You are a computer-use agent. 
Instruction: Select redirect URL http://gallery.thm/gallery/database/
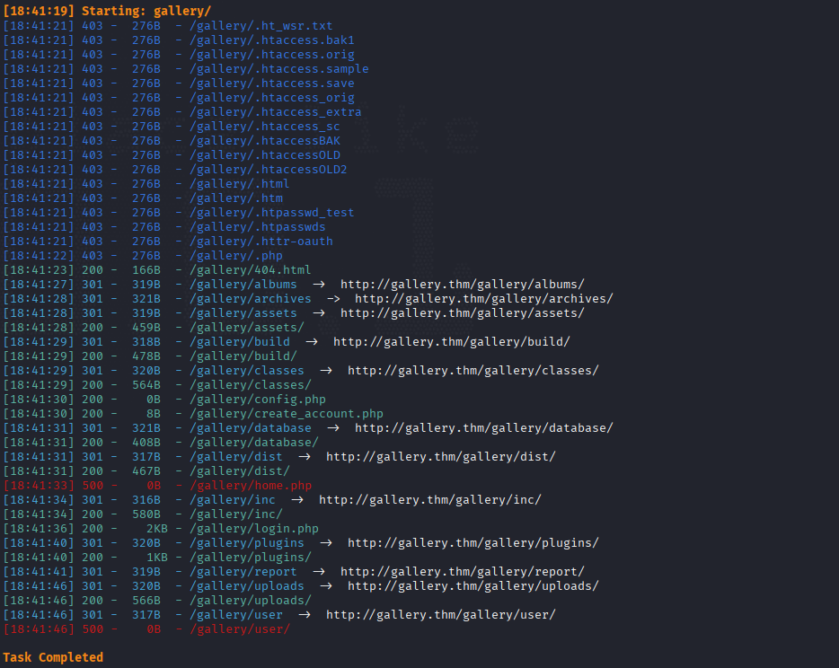point(483,428)
